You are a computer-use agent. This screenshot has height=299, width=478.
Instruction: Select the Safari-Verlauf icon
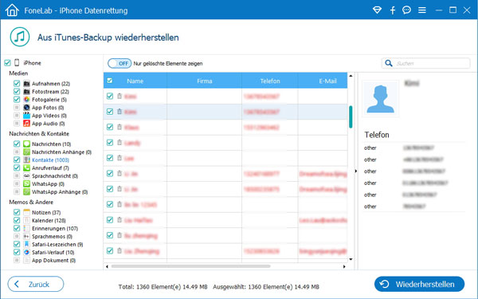point(26,252)
